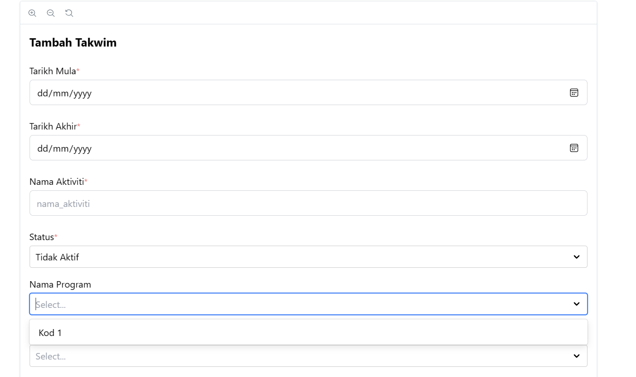Open calendar picker for Tarikh Mula

coord(574,93)
